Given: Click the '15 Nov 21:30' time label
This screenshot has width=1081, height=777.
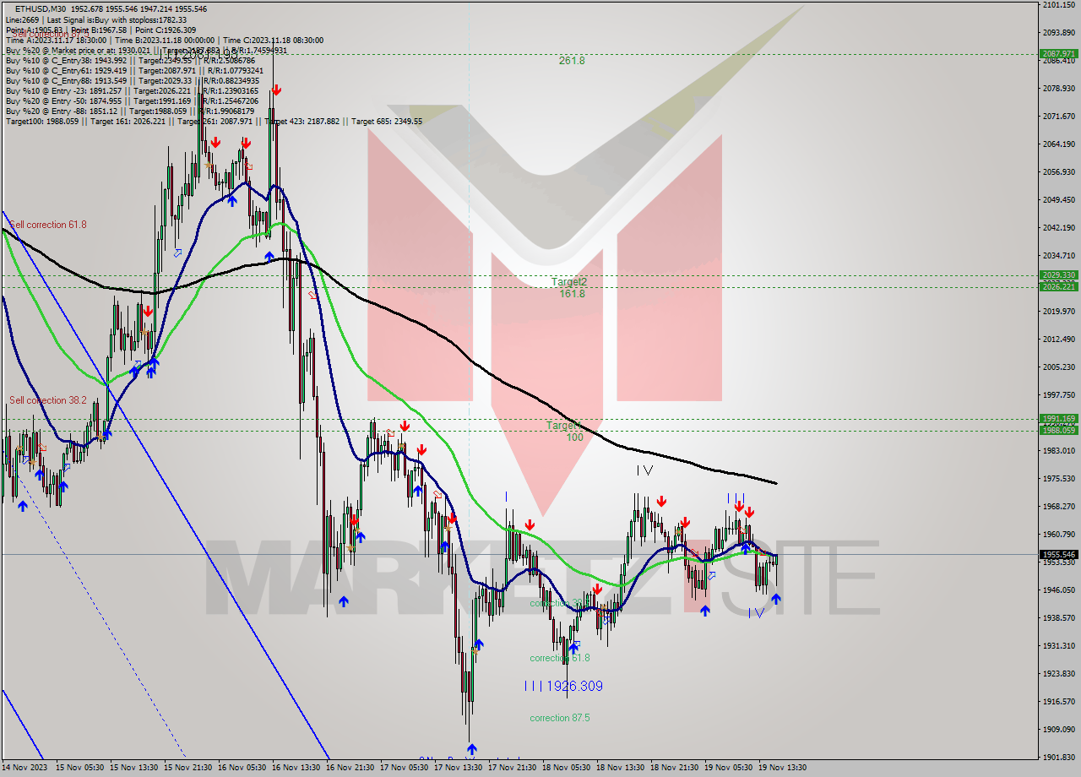Looking at the screenshot, I should (x=188, y=769).
